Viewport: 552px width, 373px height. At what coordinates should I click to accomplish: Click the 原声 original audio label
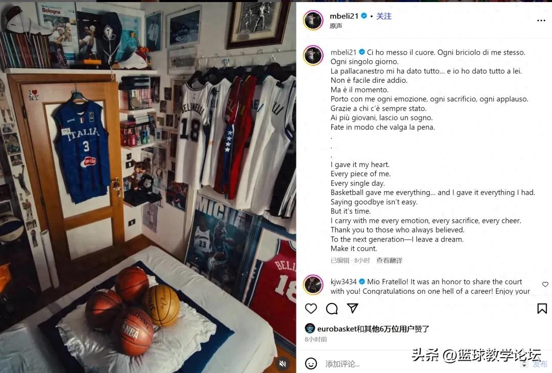[335, 26]
